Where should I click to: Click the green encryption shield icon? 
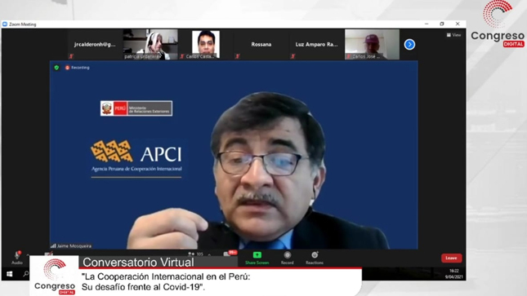(x=56, y=68)
